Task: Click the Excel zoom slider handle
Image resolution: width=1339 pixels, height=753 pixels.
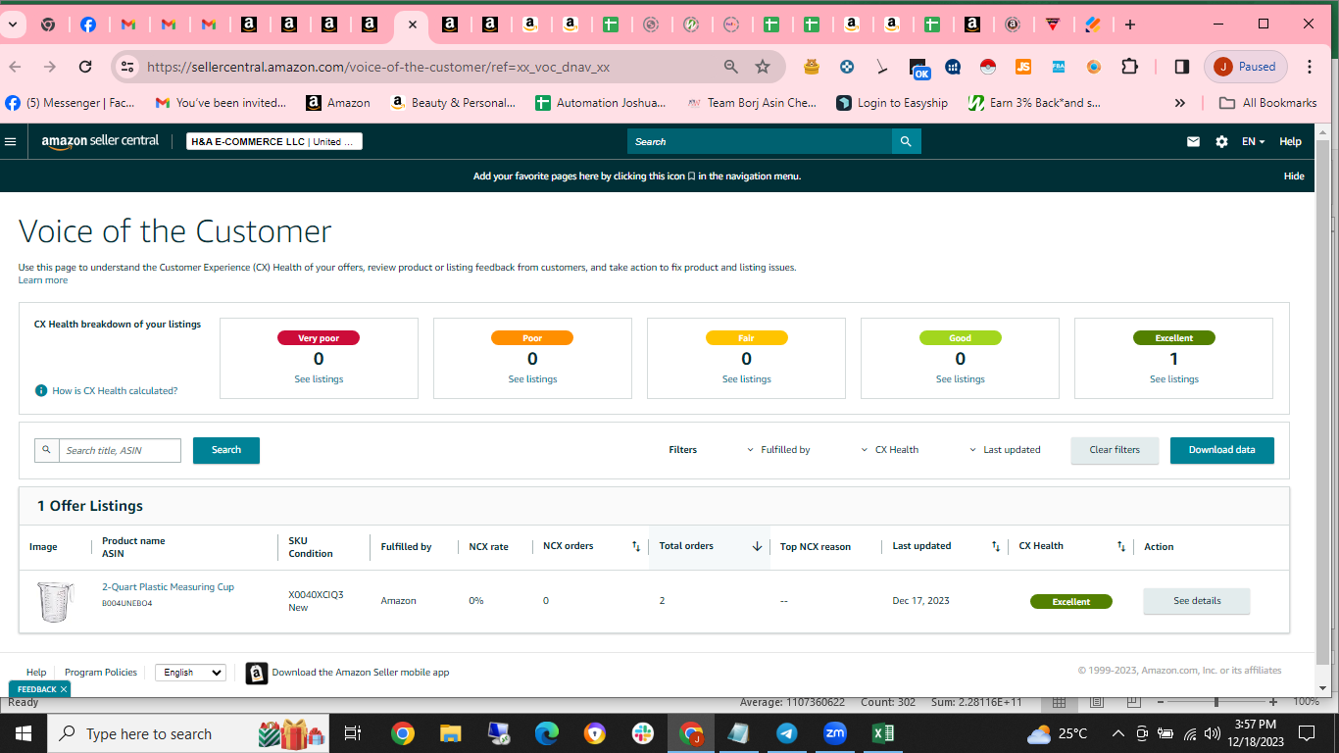Action: point(1216,702)
